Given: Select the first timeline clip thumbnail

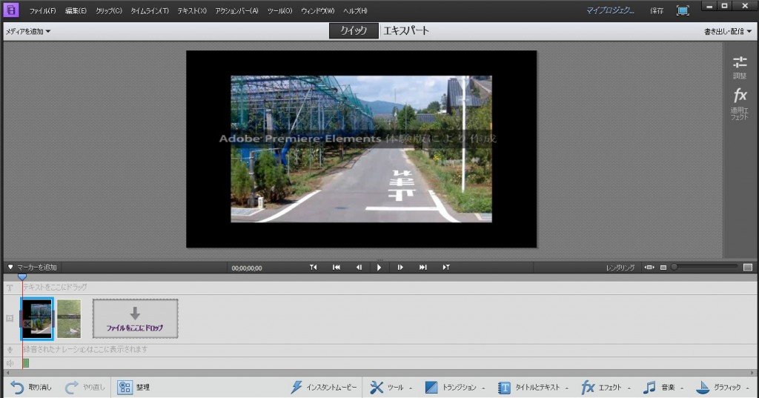Looking at the screenshot, I should coord(37,319).
